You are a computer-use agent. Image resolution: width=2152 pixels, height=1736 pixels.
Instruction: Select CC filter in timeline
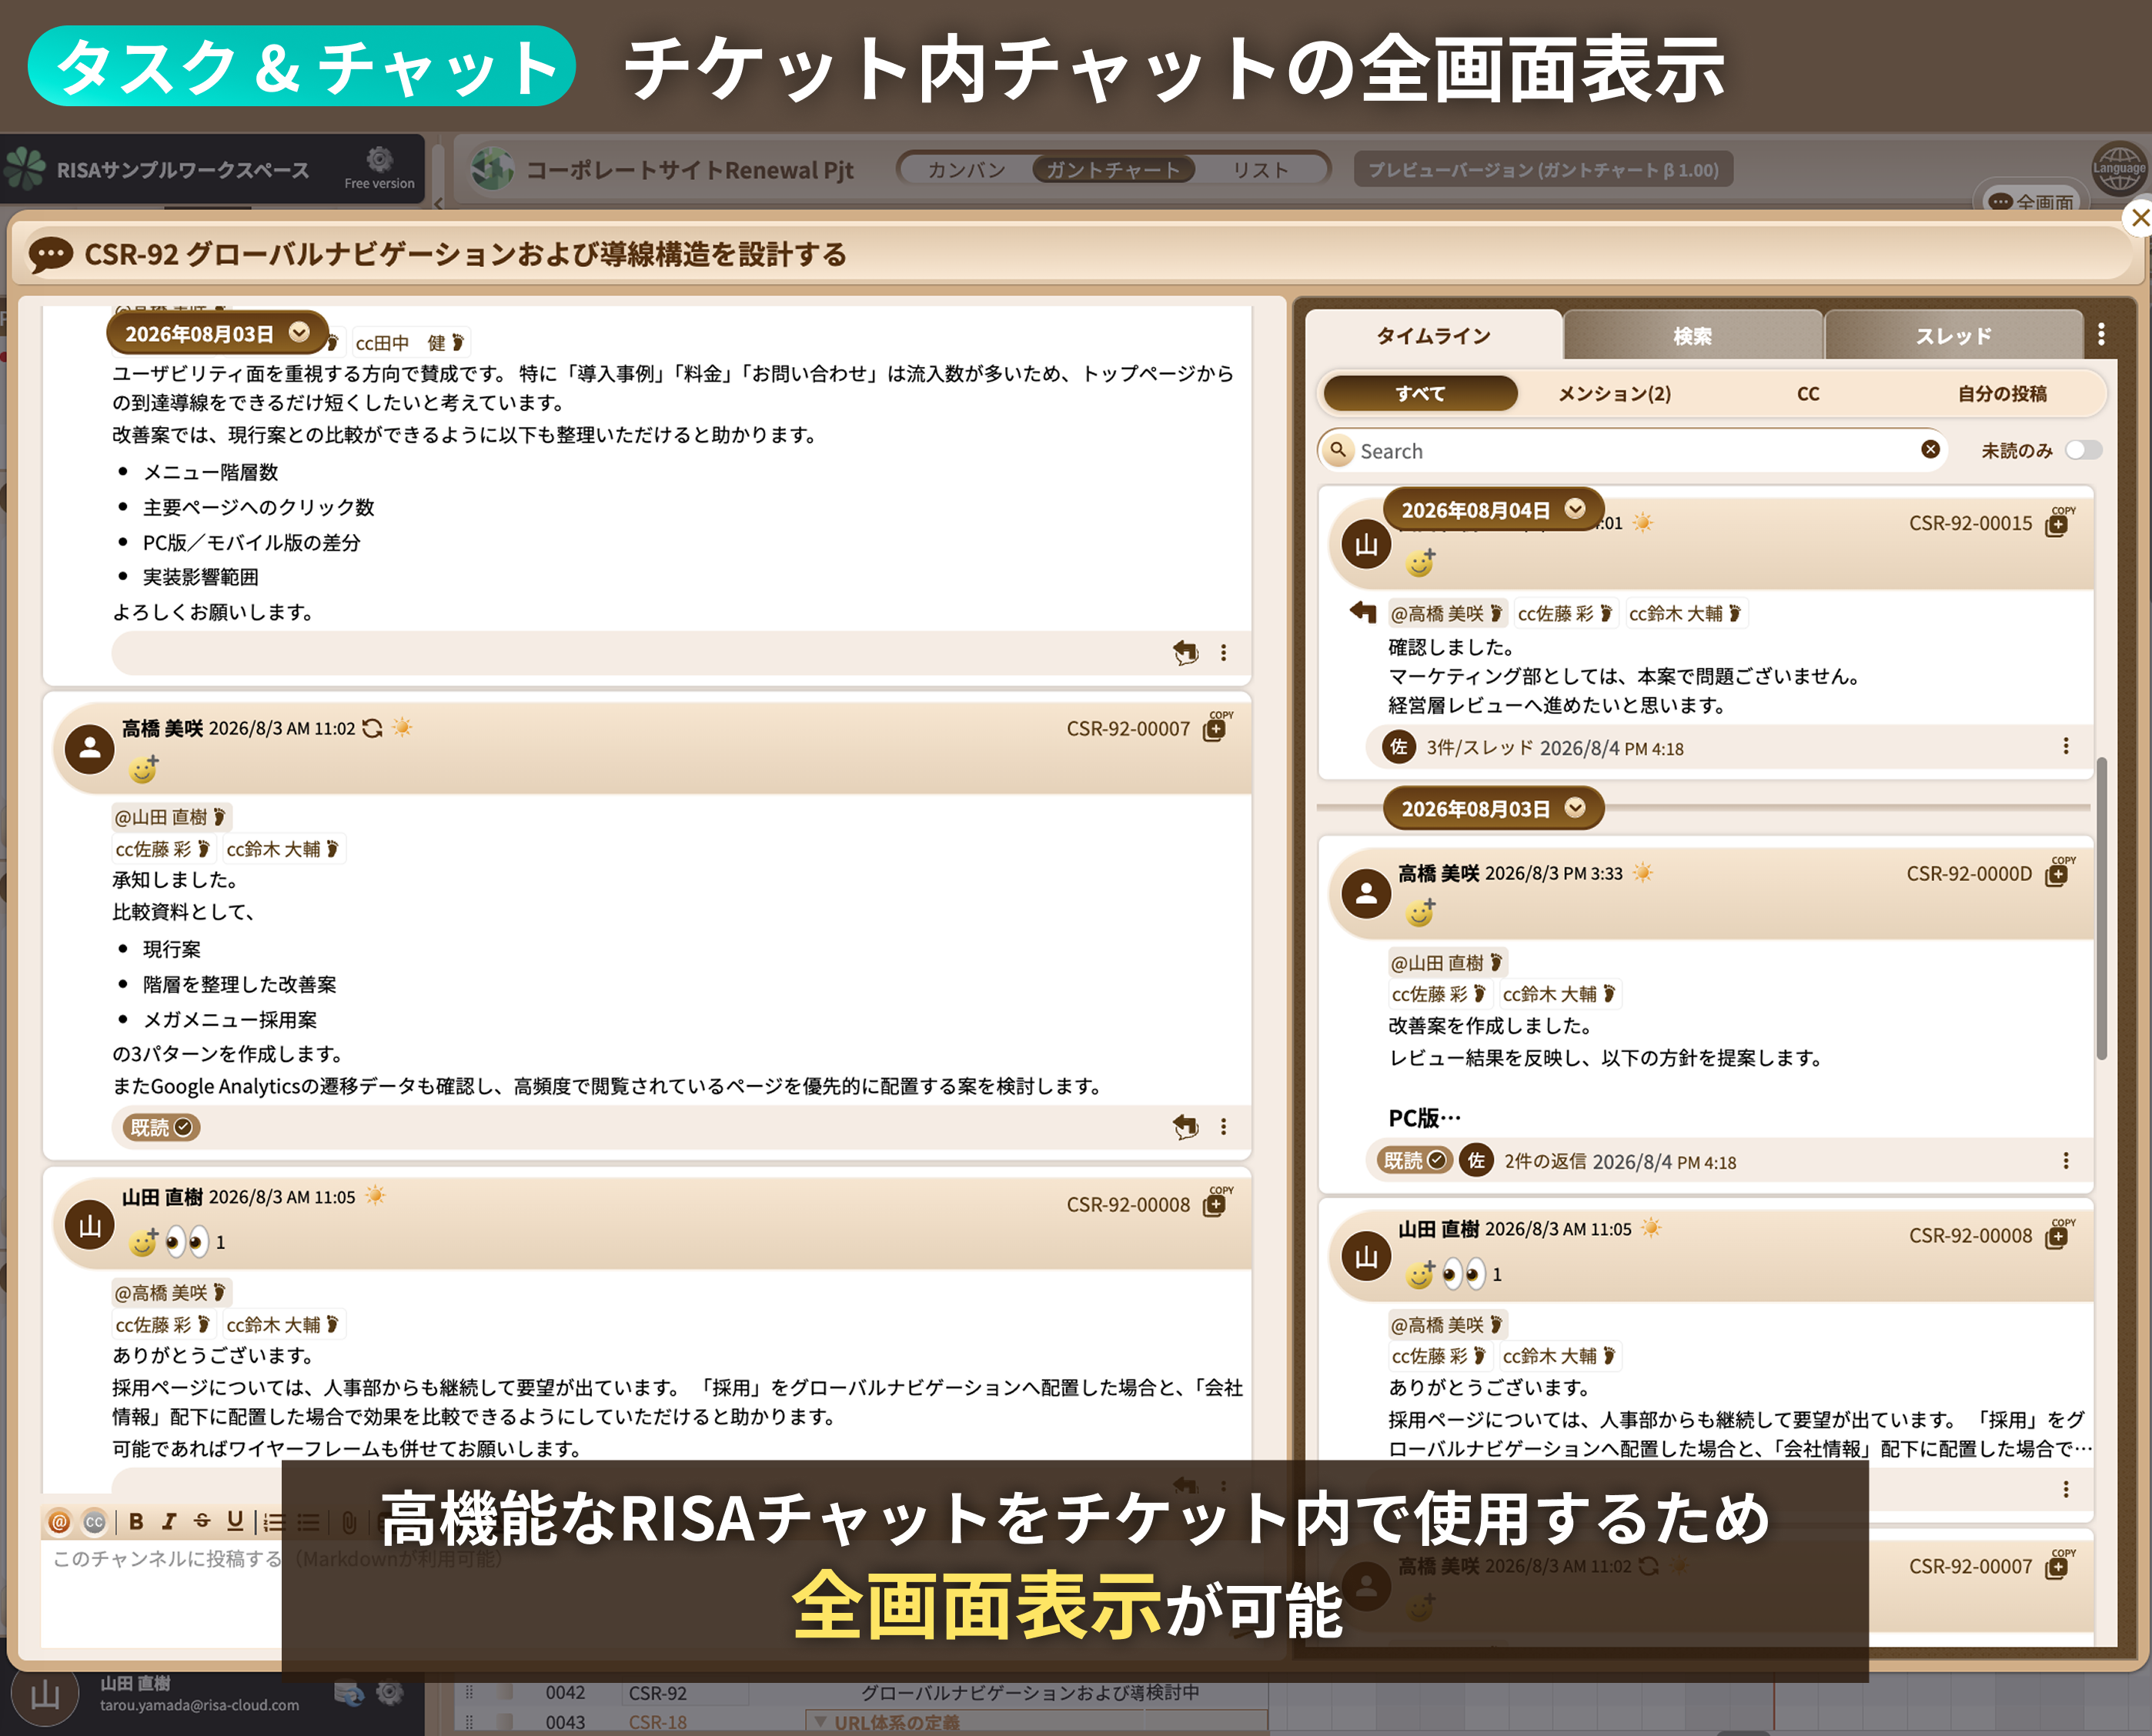1808,394
